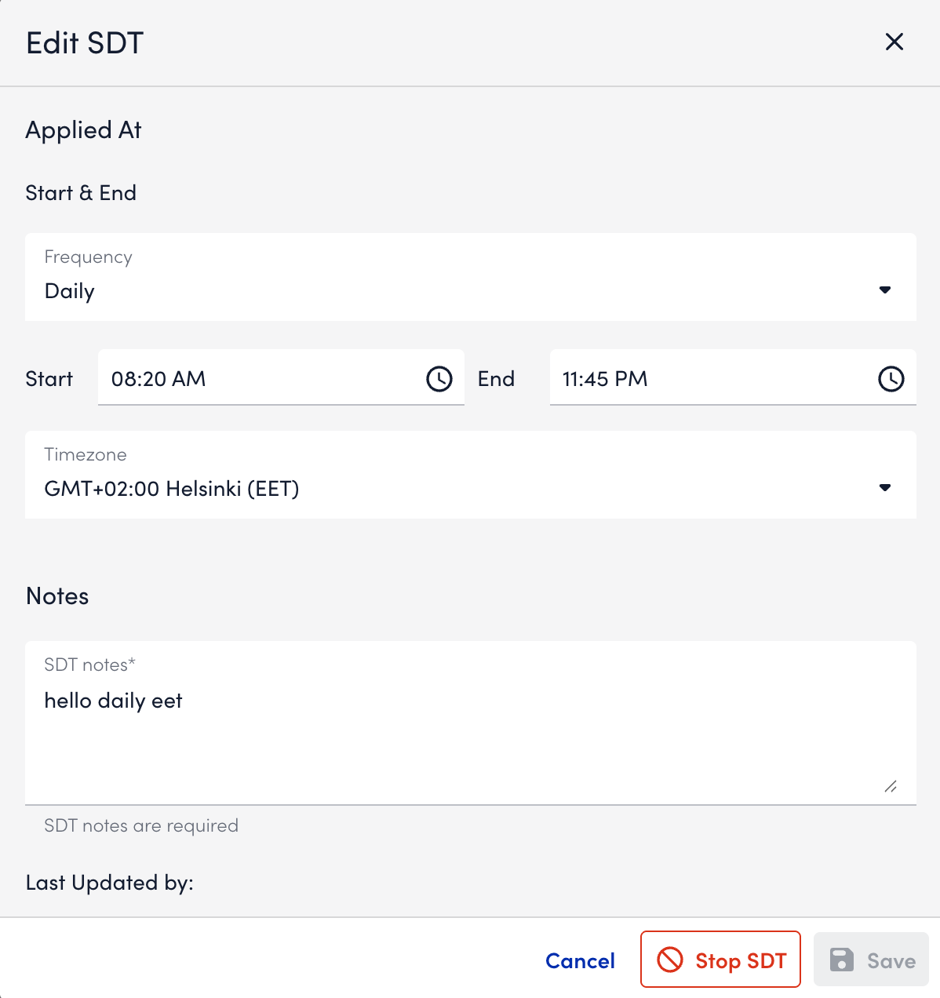The height and width of the screenshot is (998, 940).
Task: Click the Edit SDT dialog title
Action: [x=85, y=43]
